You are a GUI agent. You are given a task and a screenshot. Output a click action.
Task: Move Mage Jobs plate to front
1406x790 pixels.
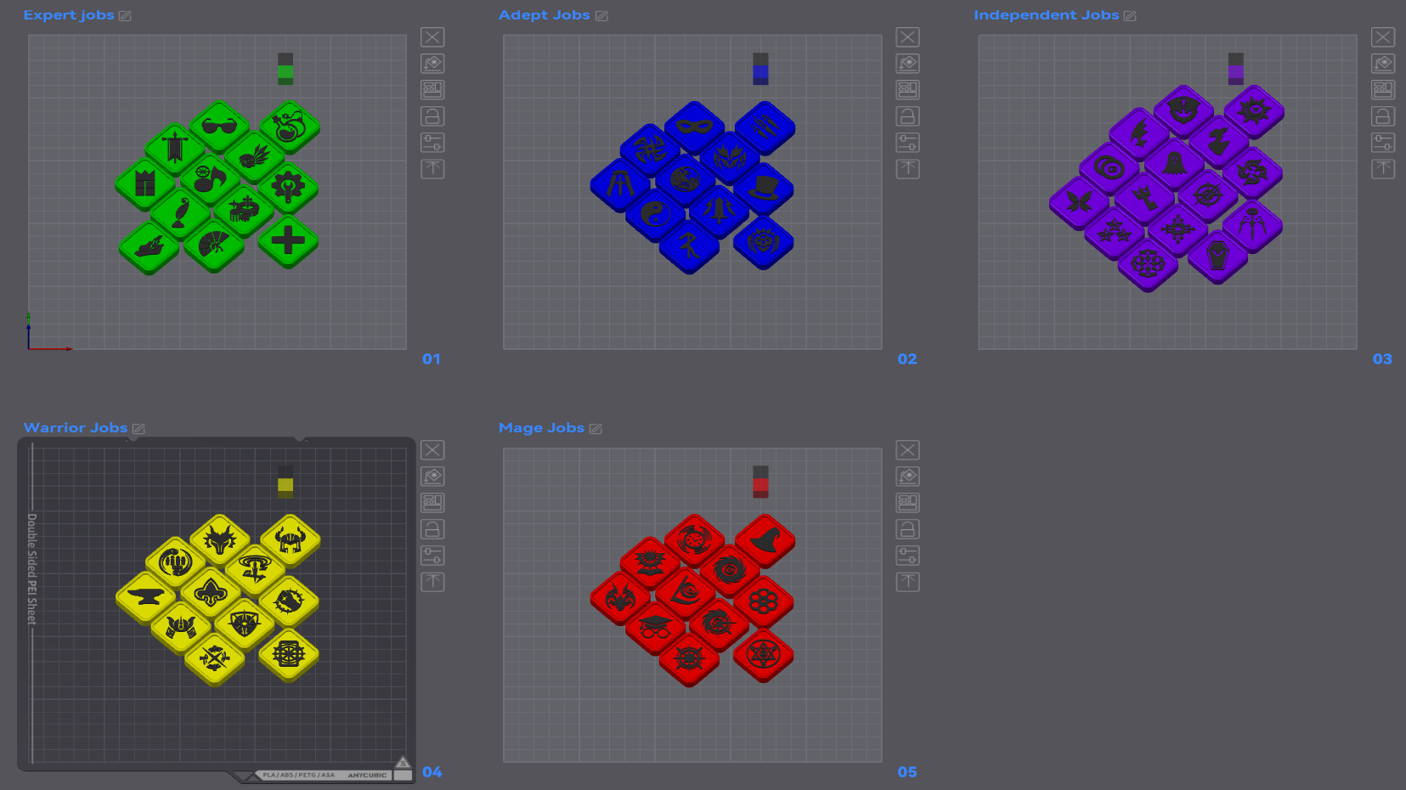[x=907, y=581]
